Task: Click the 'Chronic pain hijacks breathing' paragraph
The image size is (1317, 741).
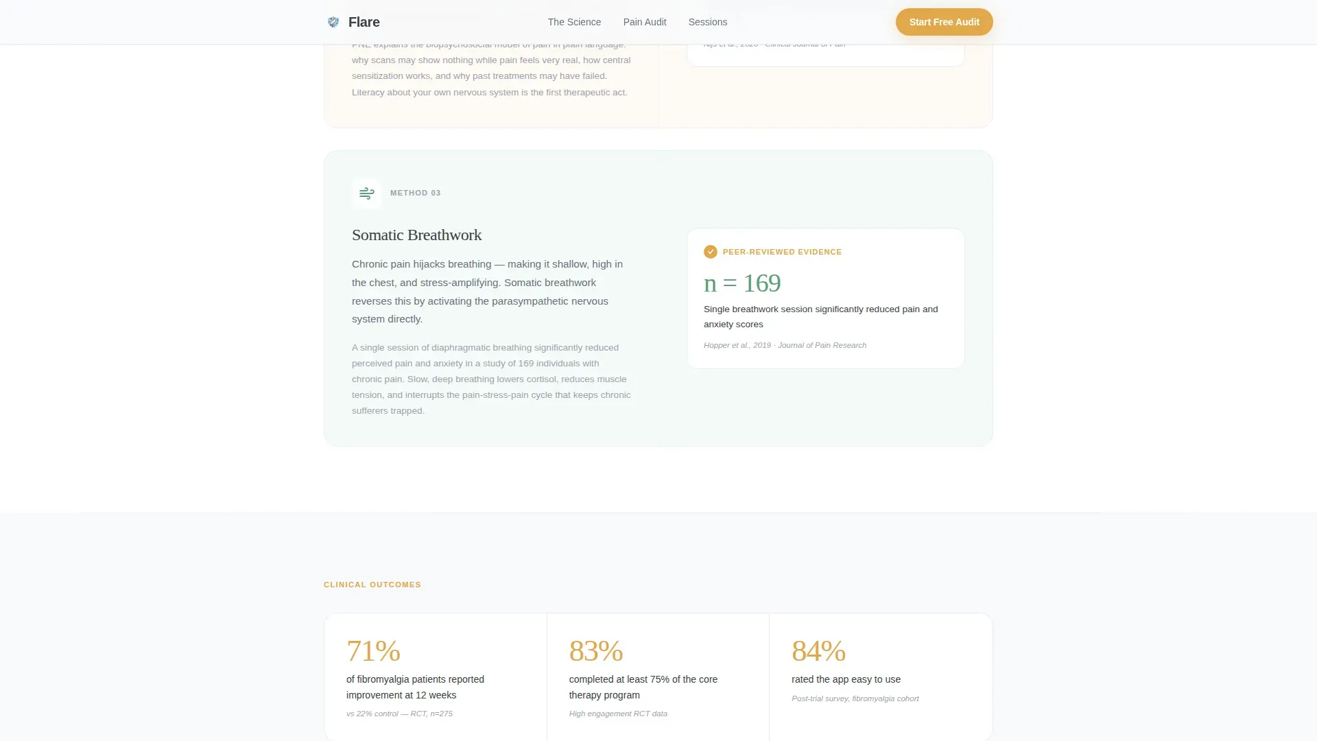Action: coord(488,292)
